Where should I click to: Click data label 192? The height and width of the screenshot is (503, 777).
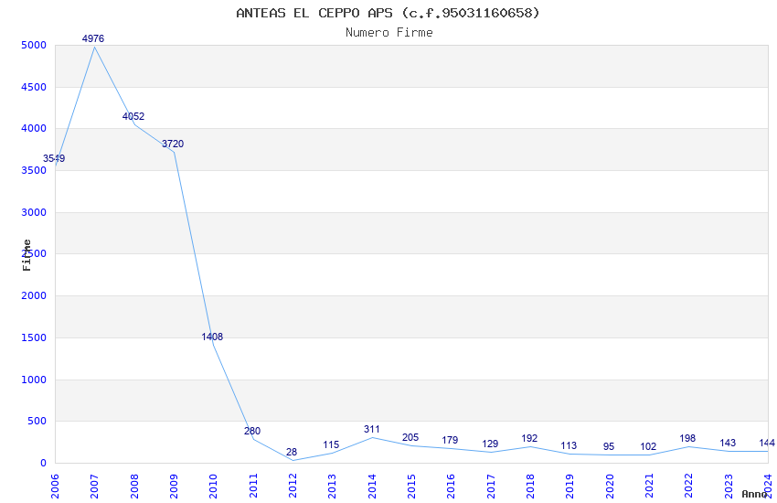pos(529,439)
